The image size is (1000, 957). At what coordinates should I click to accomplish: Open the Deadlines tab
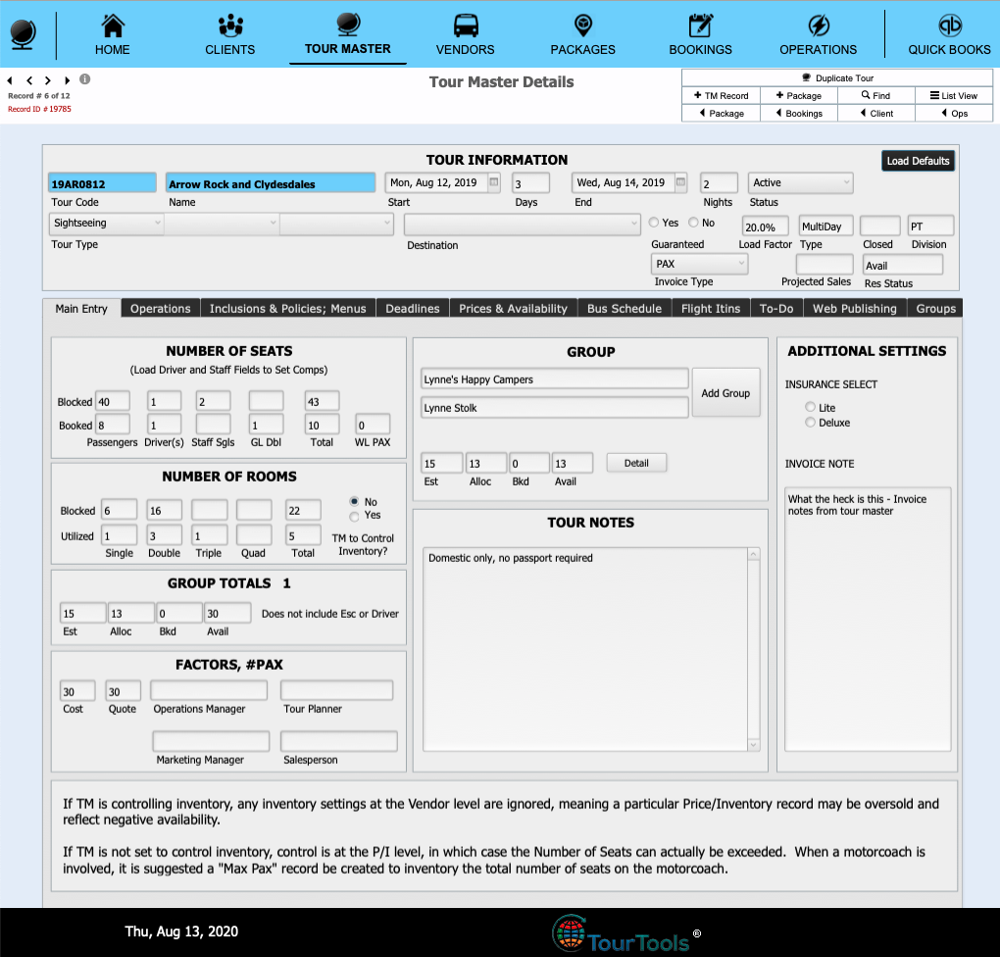click(x=413, y=308)
